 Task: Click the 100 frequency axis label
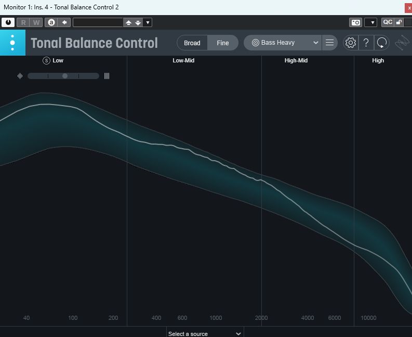pyautogui.click(x=73, y=318)
